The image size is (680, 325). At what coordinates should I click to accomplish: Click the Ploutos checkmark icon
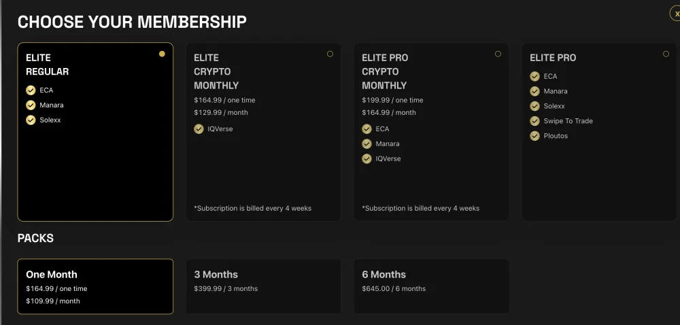tap(534, 135)
